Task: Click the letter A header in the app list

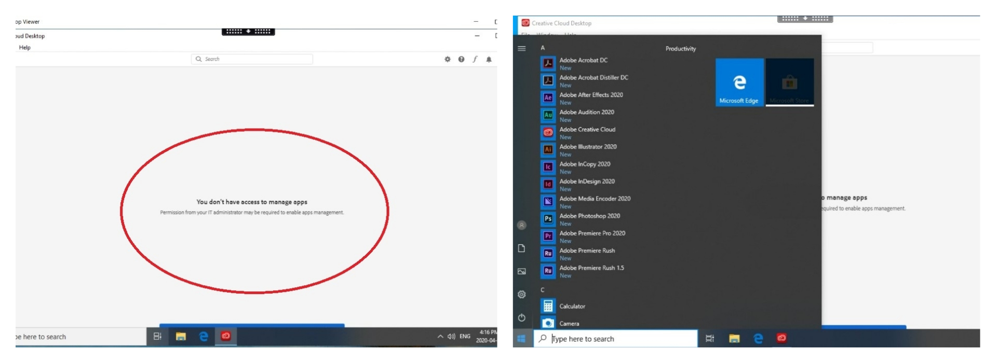Action: click(x=543, y=48)
